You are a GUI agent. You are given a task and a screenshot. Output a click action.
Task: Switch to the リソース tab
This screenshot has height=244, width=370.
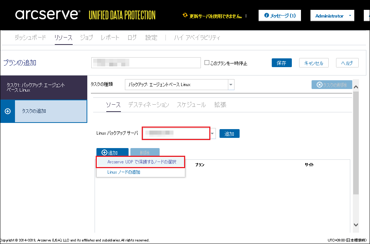(64, 38)
